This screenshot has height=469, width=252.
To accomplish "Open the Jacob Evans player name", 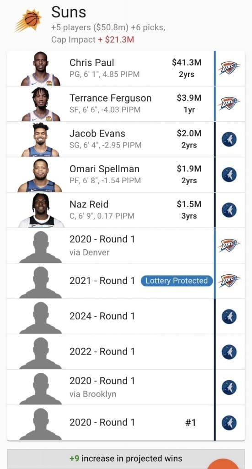I will (97, 133).
